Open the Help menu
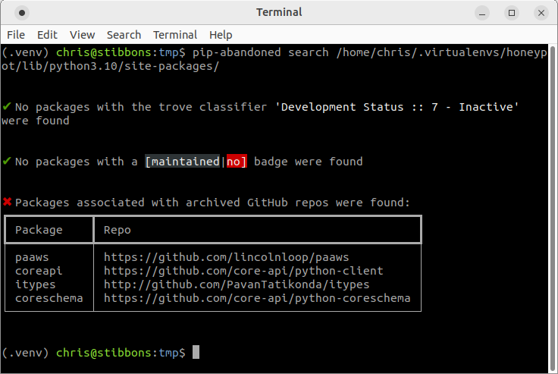 tap(221, 35)
